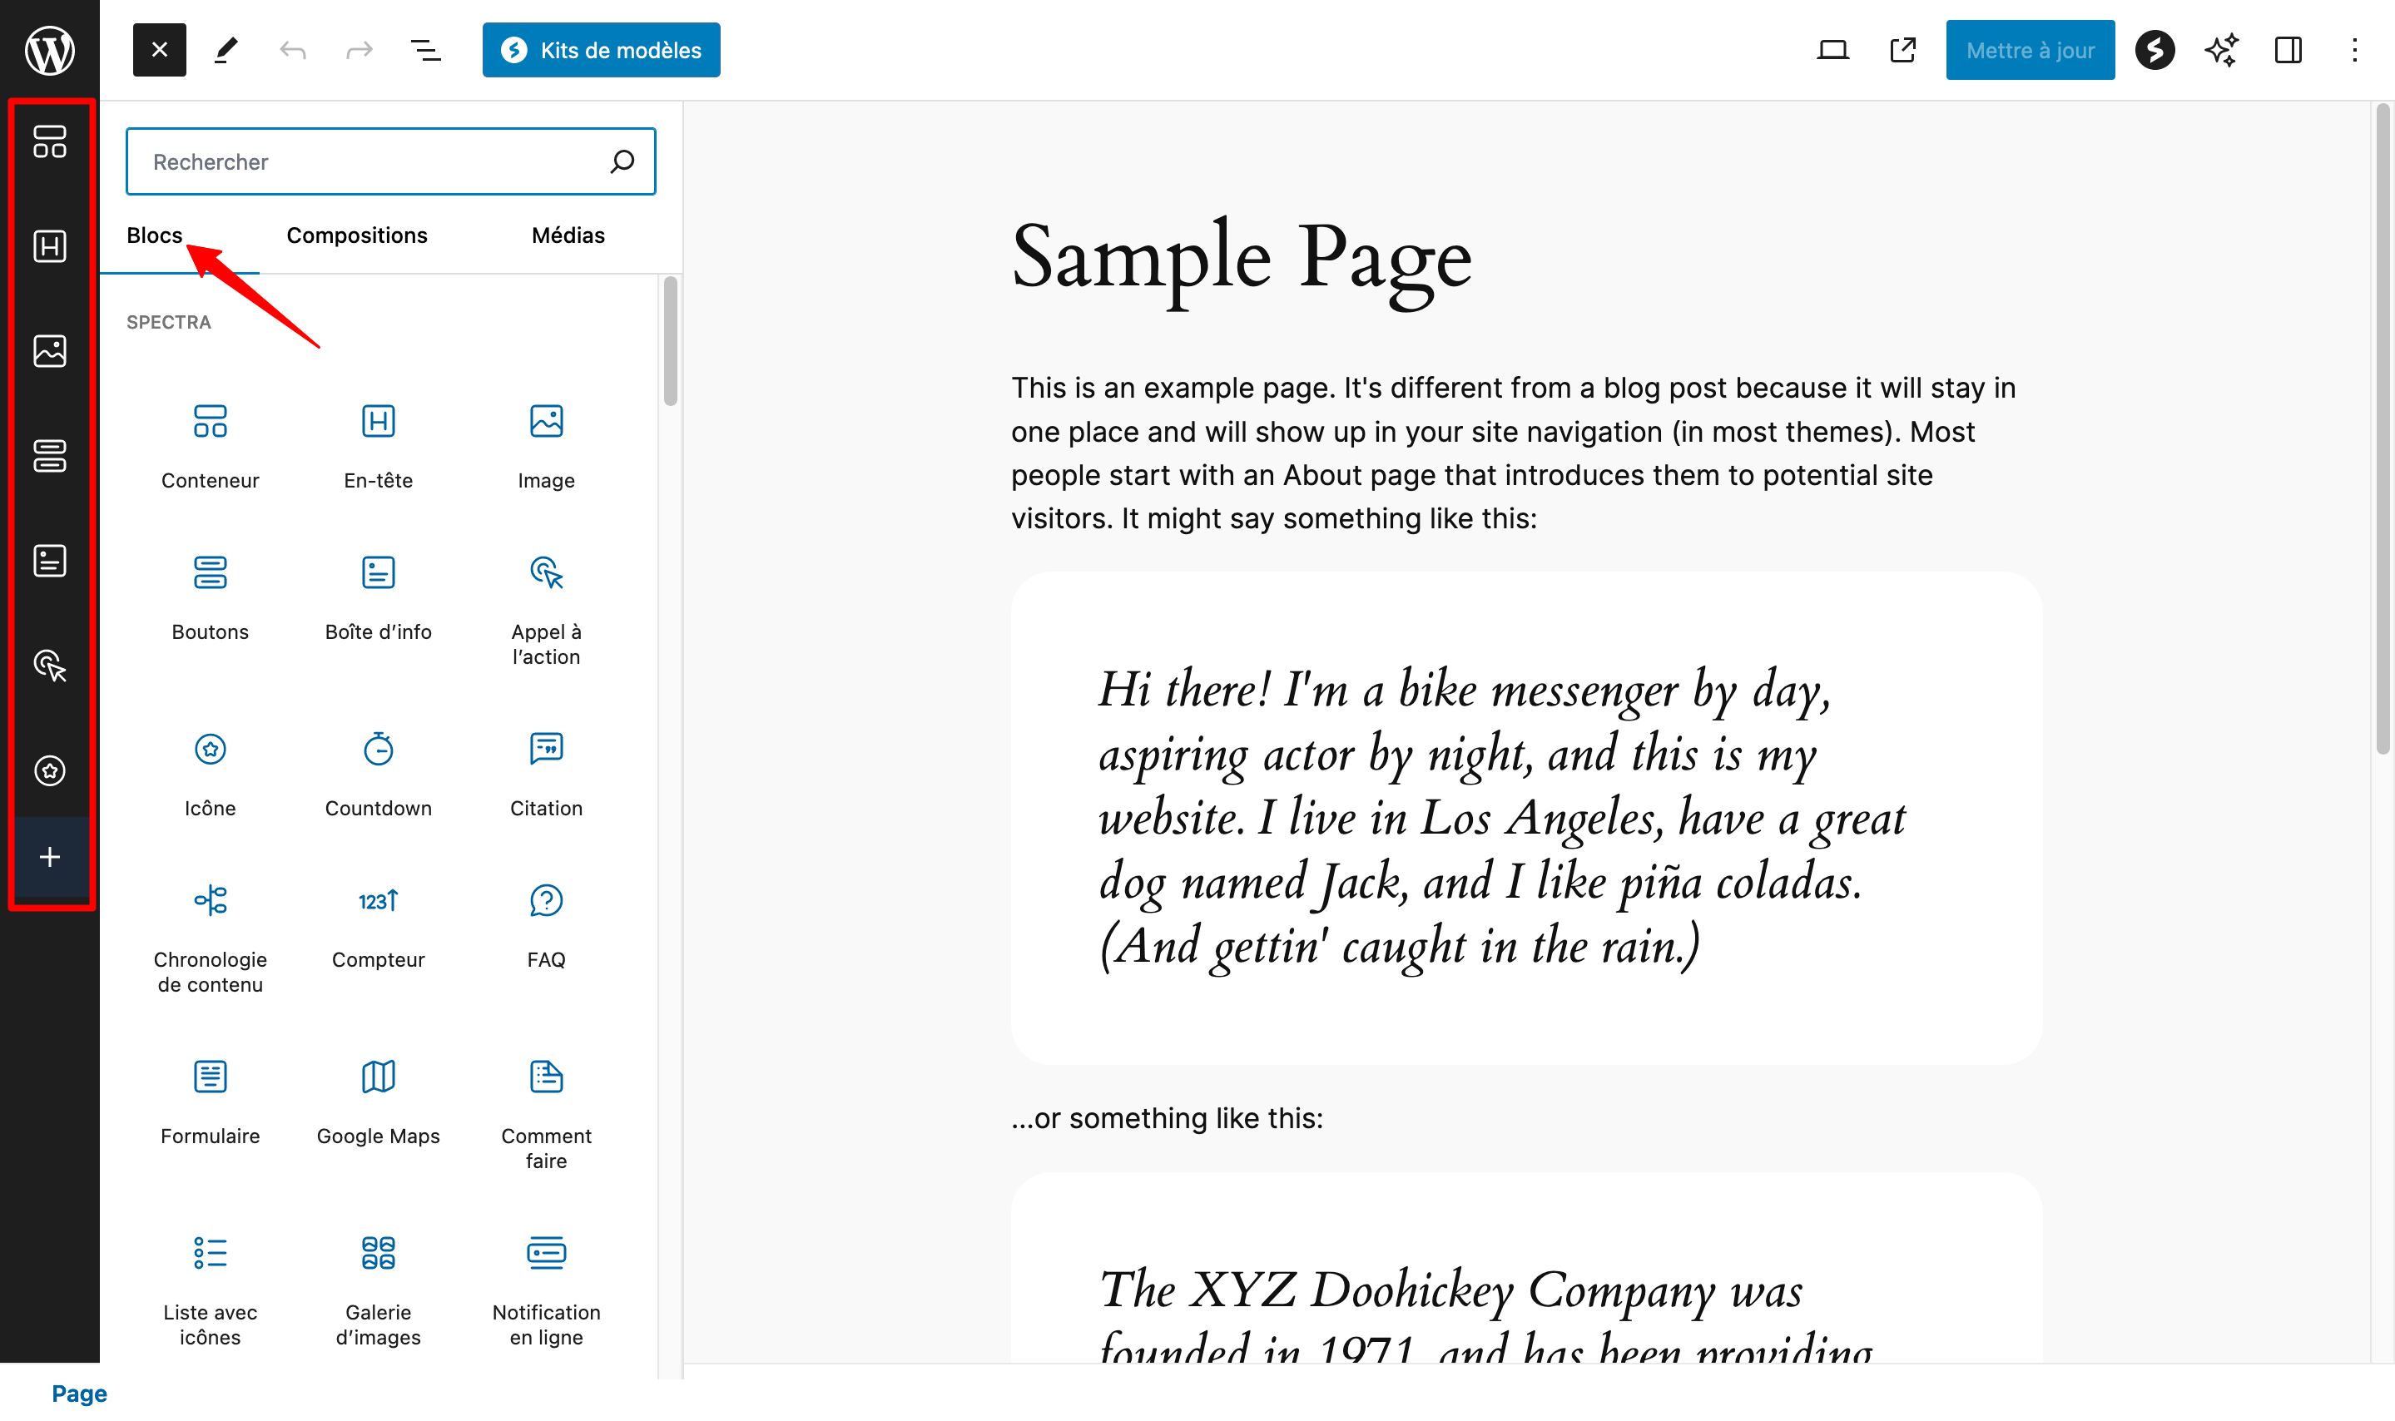Switch to the Médias tab
This screenshot has width=2395, height=1421.
click(568, 235)
